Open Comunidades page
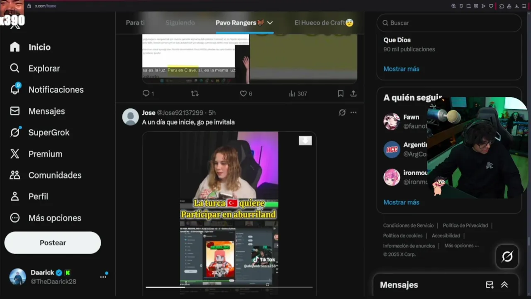Image resolution: width=531 pixels, height=299 pixels. [x=46, y=175]
